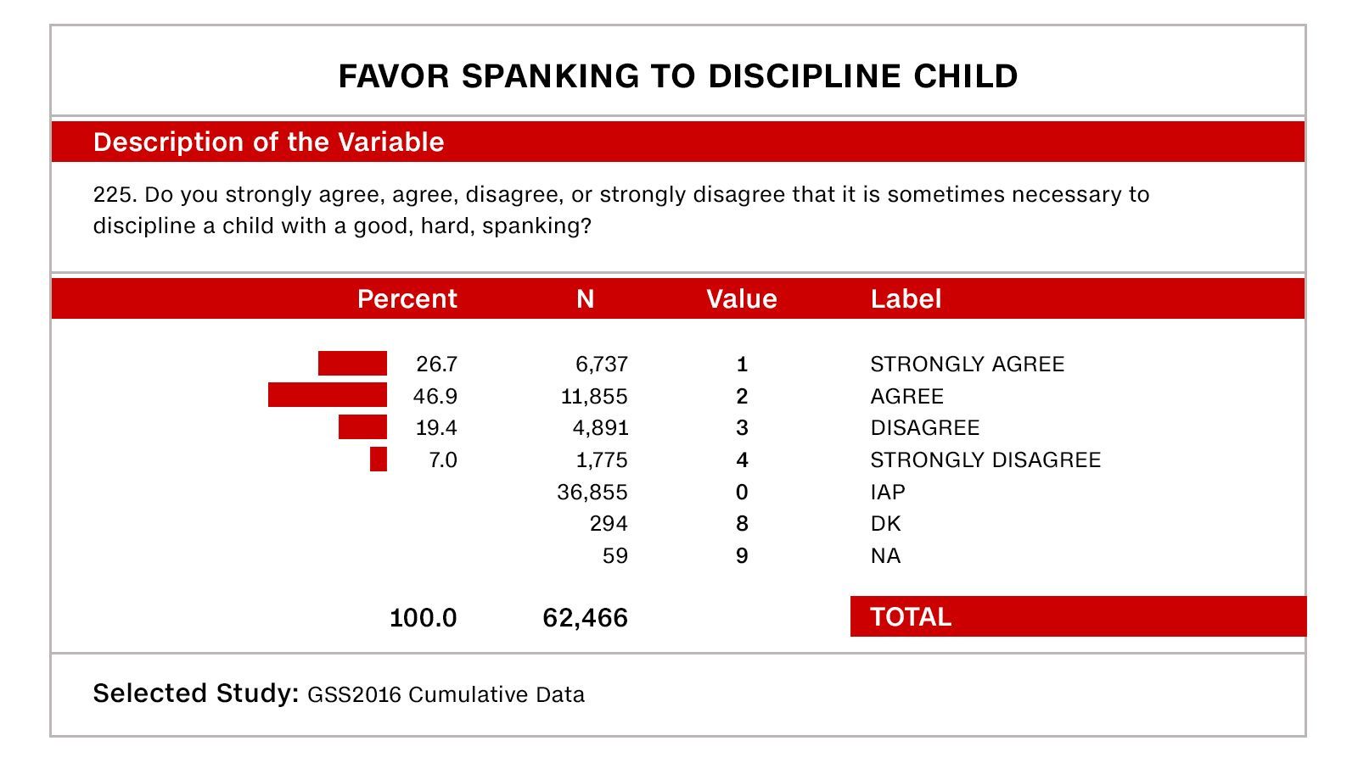Click the red TOTAL label
Screen dimensions: 1358x763
[x=911, y=616]
